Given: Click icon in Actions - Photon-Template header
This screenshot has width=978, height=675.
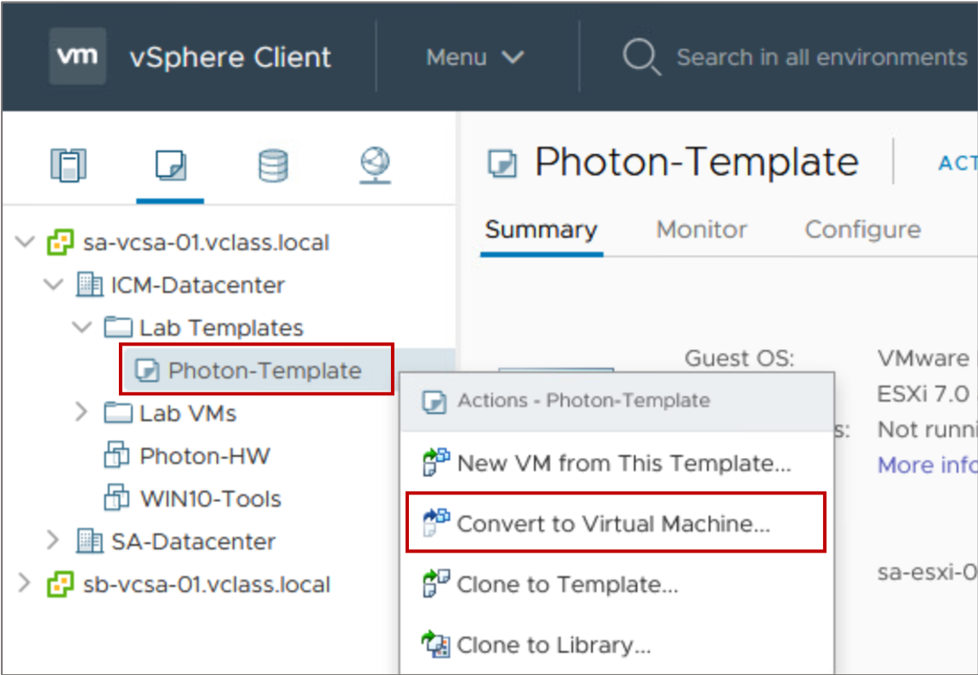Looking at the screenshot, I should tap(434, 401).
